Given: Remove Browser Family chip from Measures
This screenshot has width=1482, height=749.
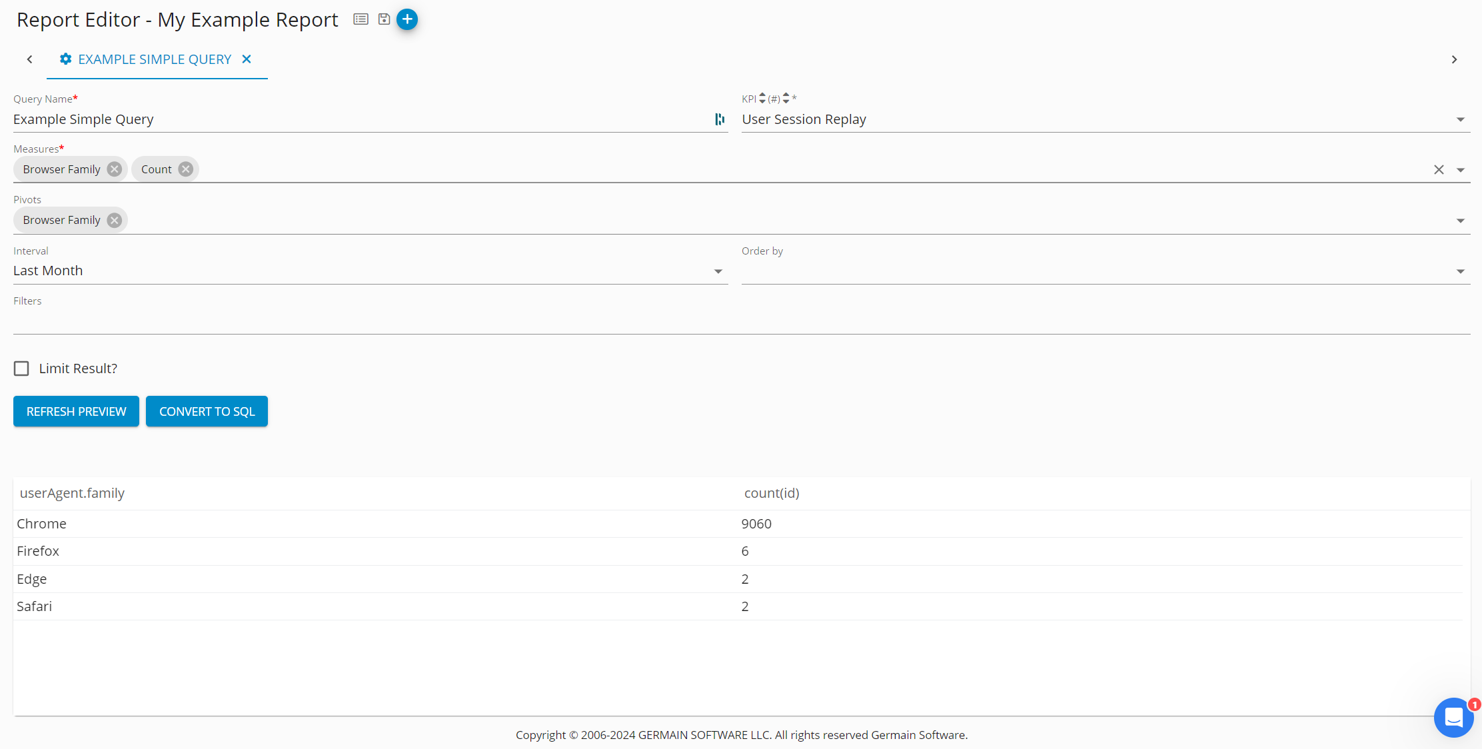Looking at the screenshot, I should tap(115, 169).
